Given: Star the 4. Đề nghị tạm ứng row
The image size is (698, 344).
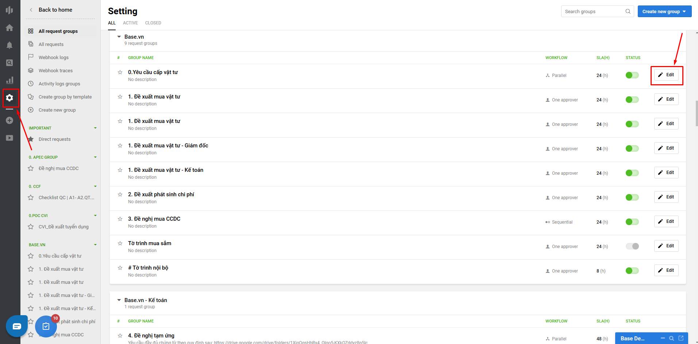Looking at the screenshot, I should coord(120,336).
